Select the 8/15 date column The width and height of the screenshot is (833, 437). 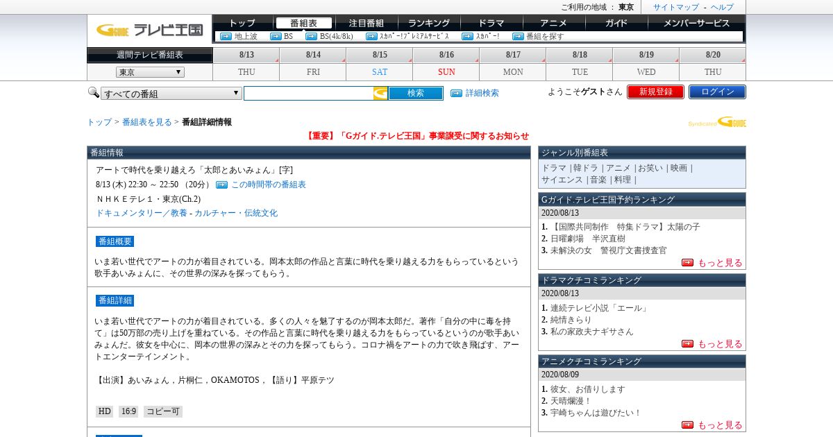coord(380,55)
